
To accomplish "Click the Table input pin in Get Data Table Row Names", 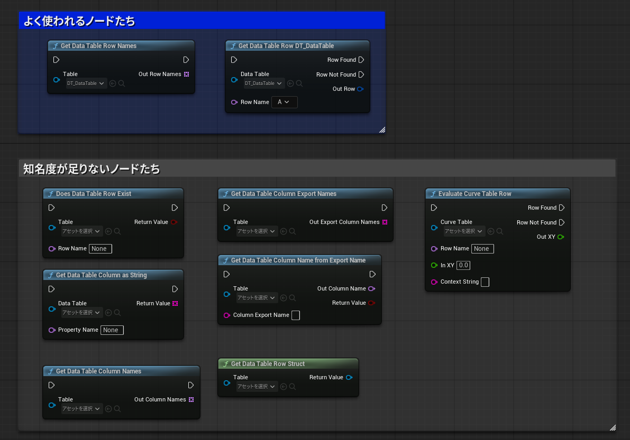I will pos(57,80).
